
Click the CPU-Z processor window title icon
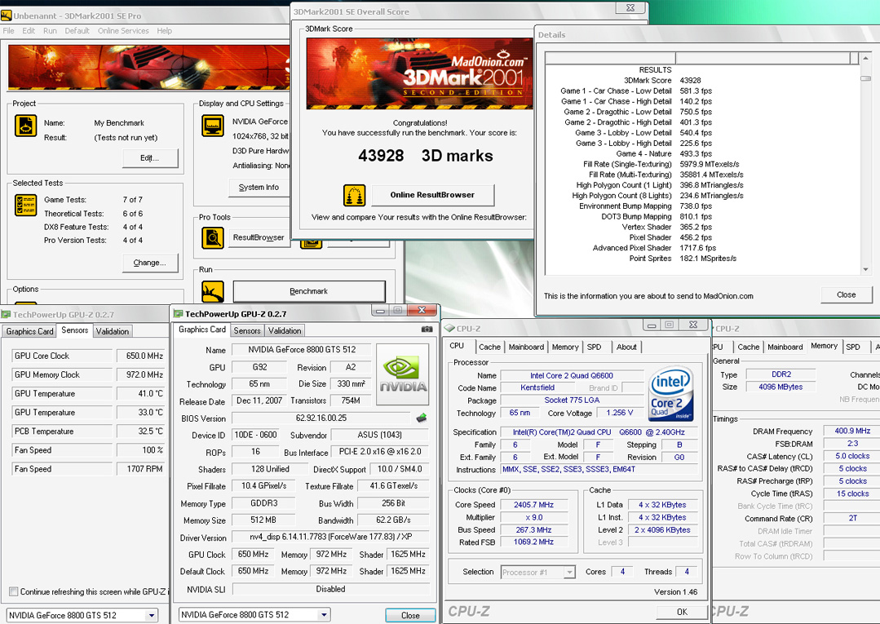[x=449, y=328]
